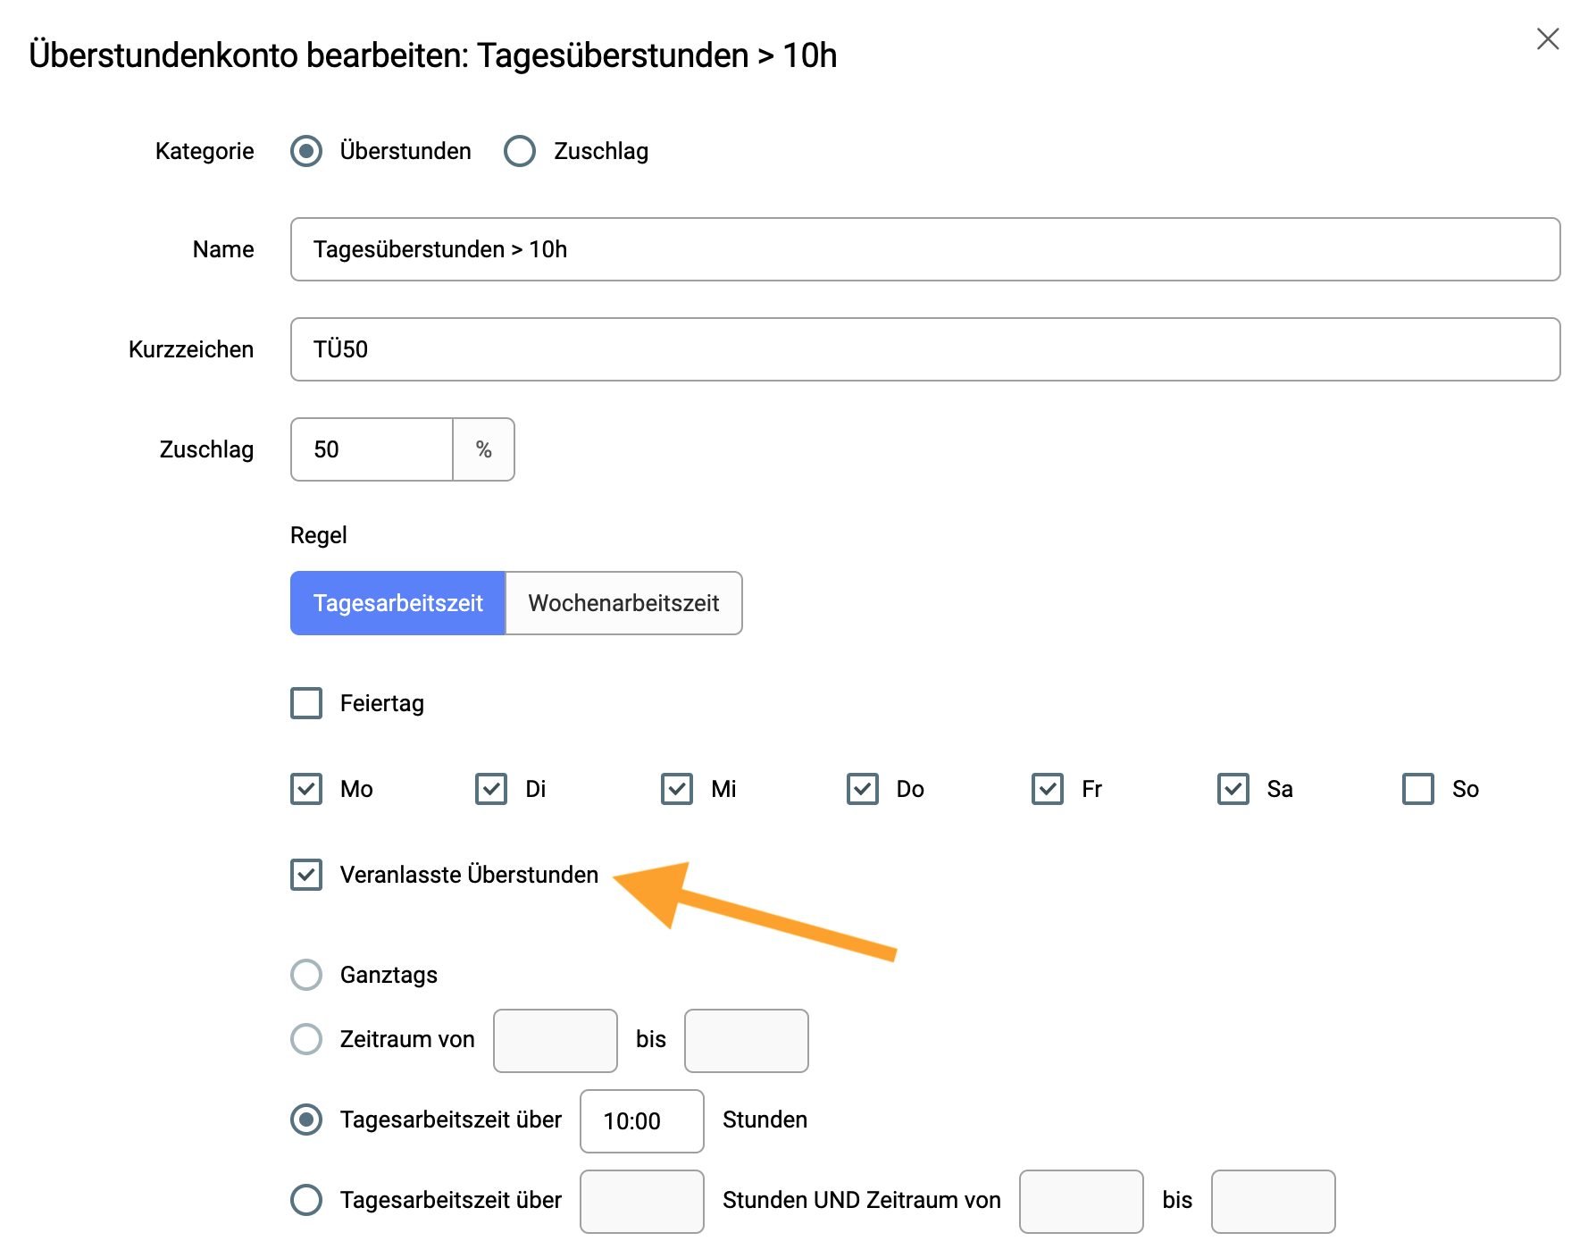Click the Zeitraum von start time field
Viewport: 1588px width, 1258px height.
tap(556, 1041)
